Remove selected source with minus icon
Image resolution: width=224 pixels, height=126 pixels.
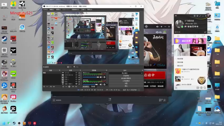66,87
